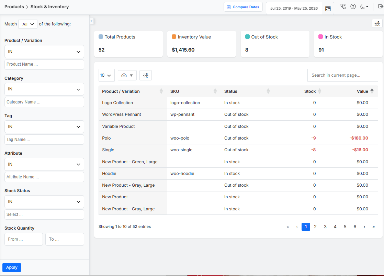Collapse the filter sidebar arrow

(x=92, y=21)
